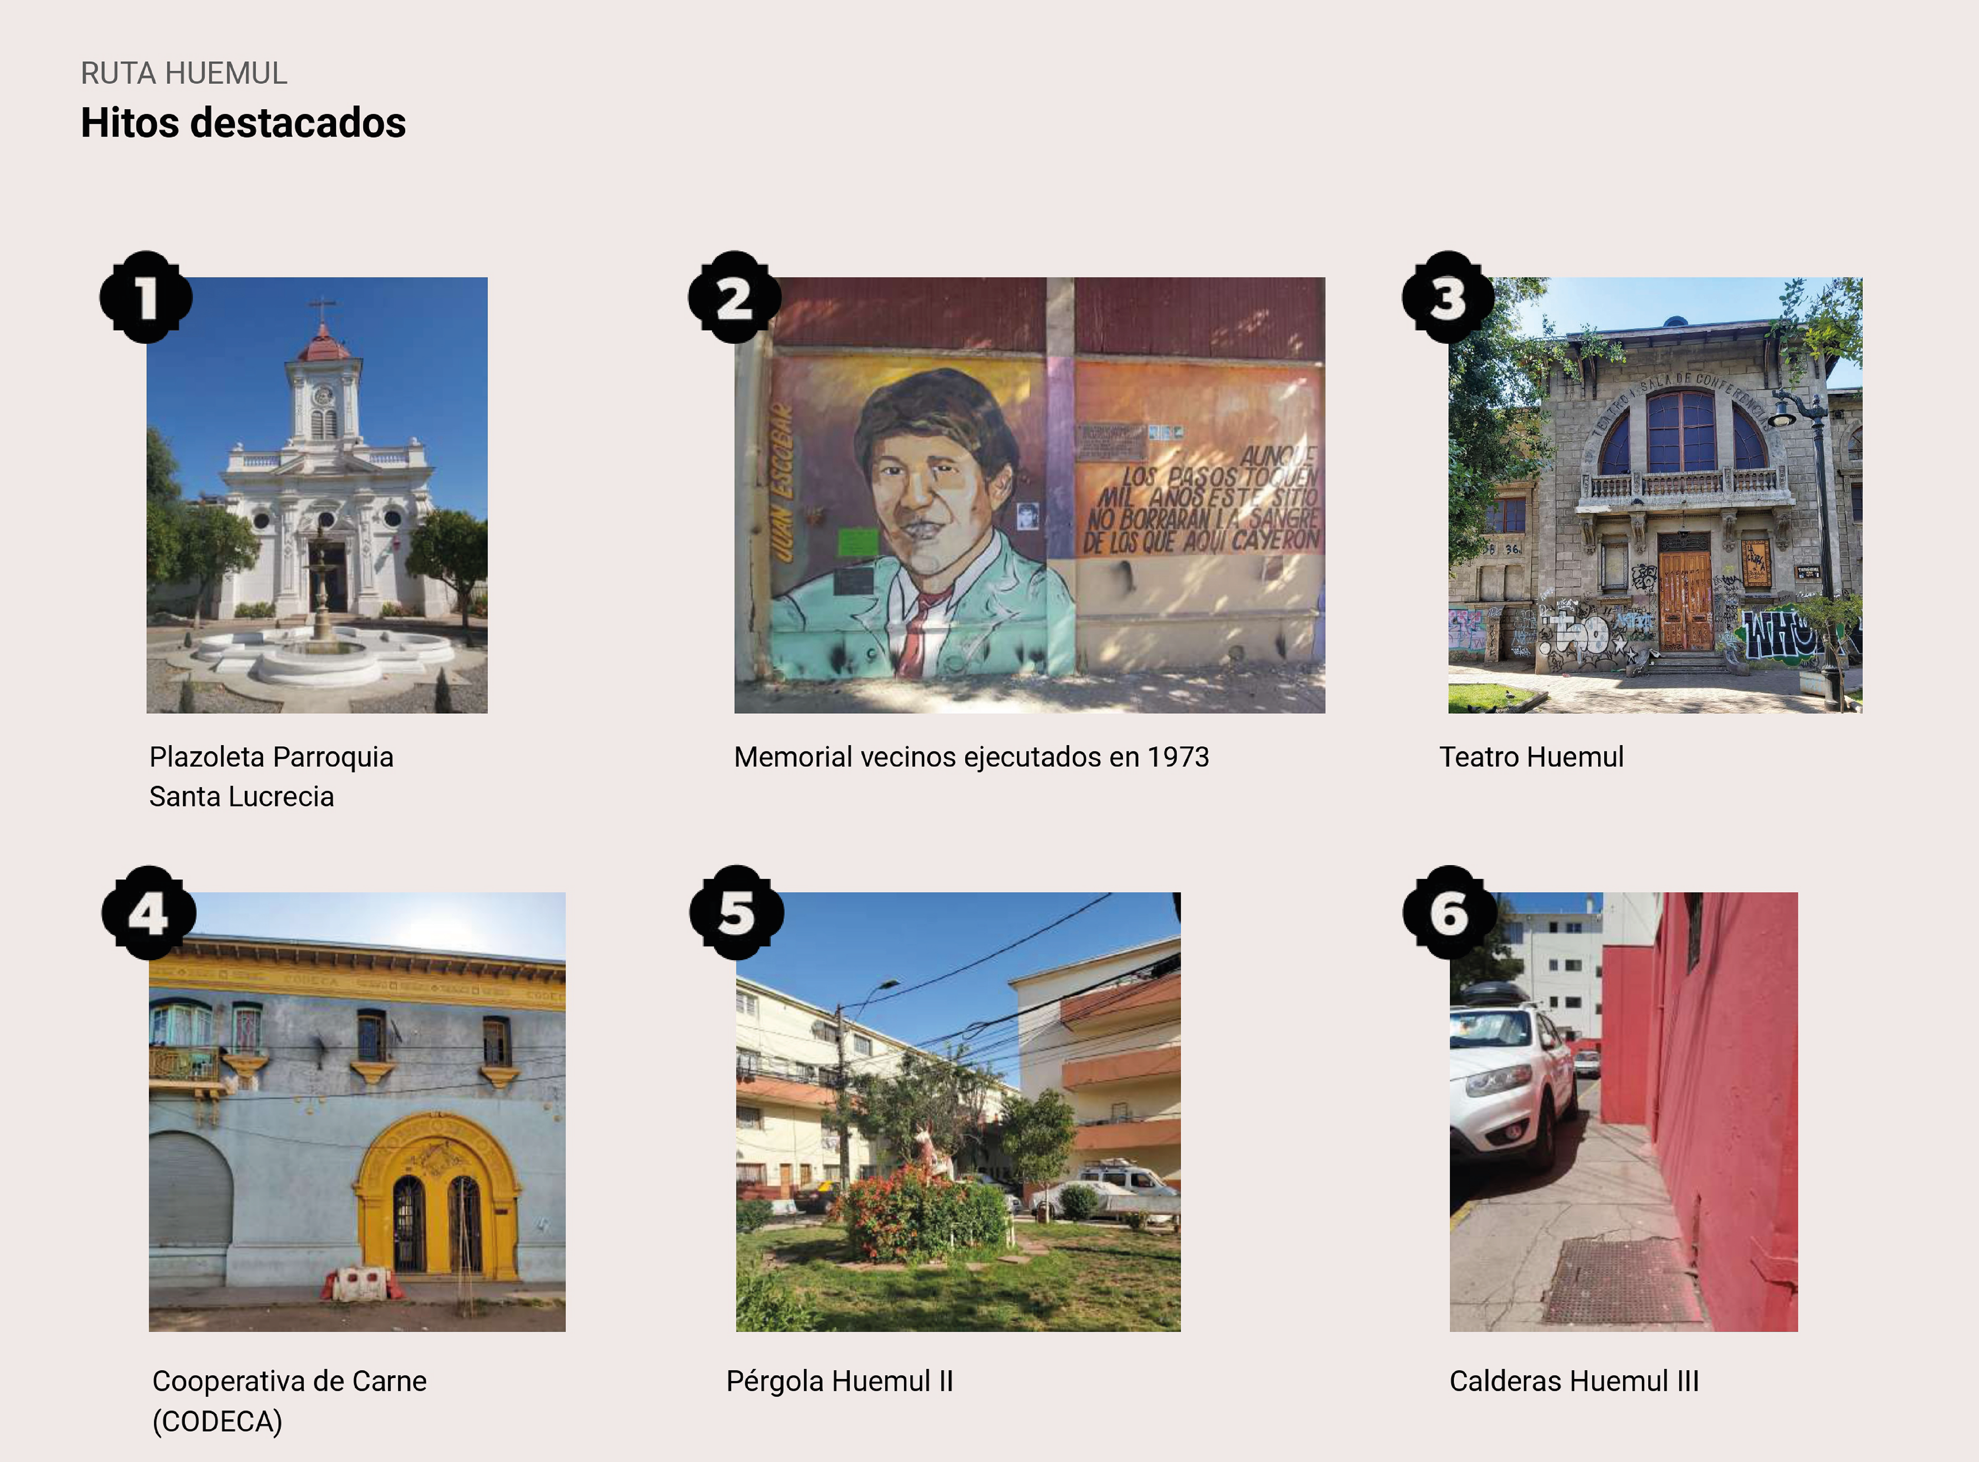1979x1462 pixels.
Task: Click the number 1 badge icon
Action: [x=146, y=296]
